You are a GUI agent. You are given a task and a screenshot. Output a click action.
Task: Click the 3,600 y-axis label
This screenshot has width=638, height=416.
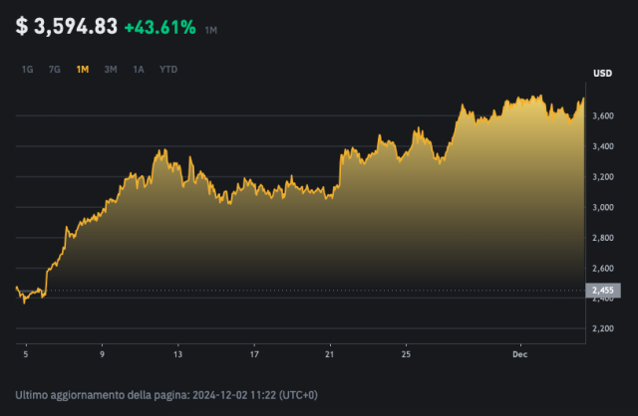click(602, 116)
